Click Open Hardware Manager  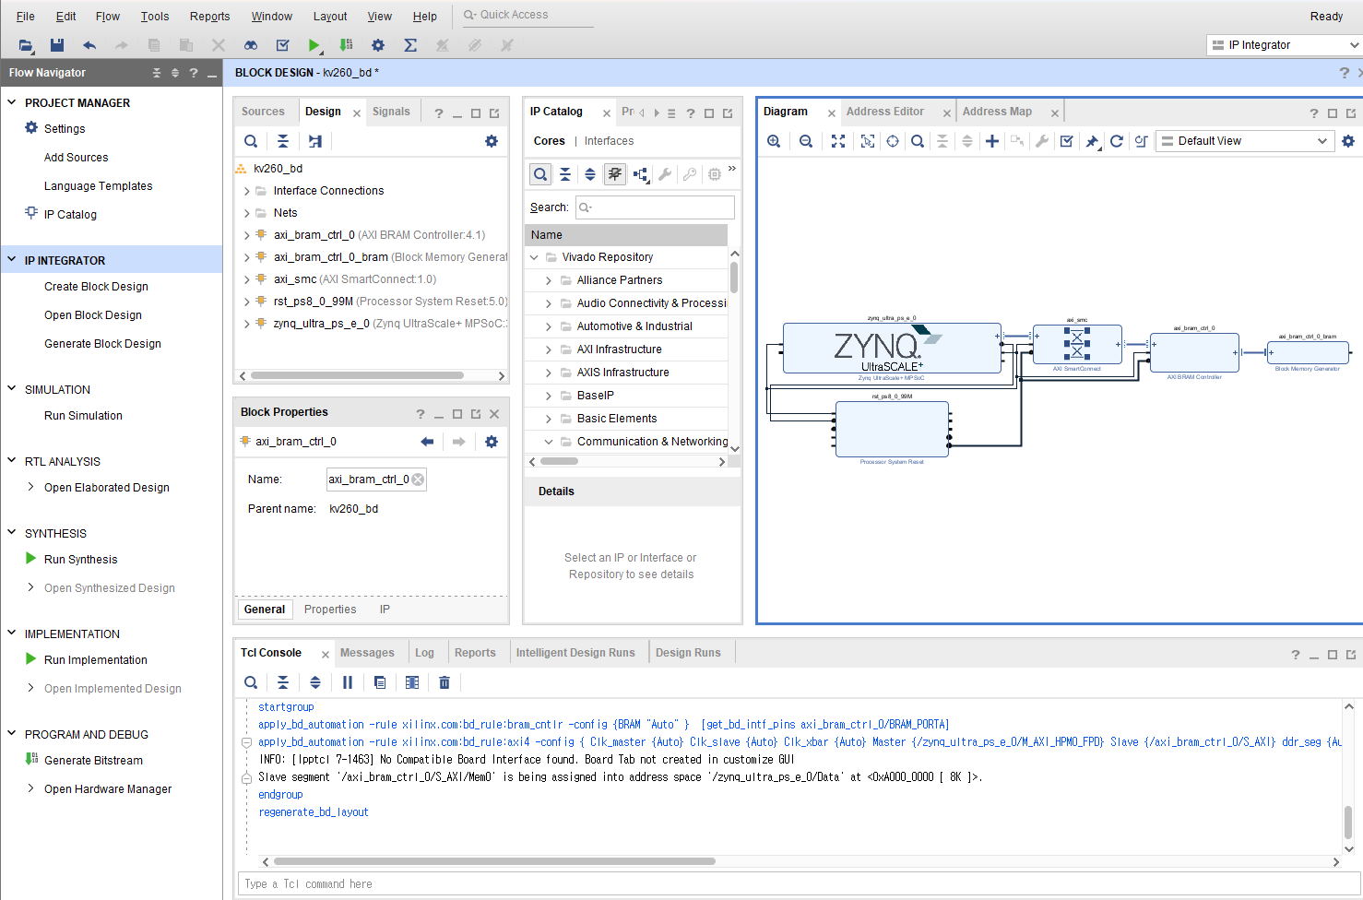coord(108,789)
